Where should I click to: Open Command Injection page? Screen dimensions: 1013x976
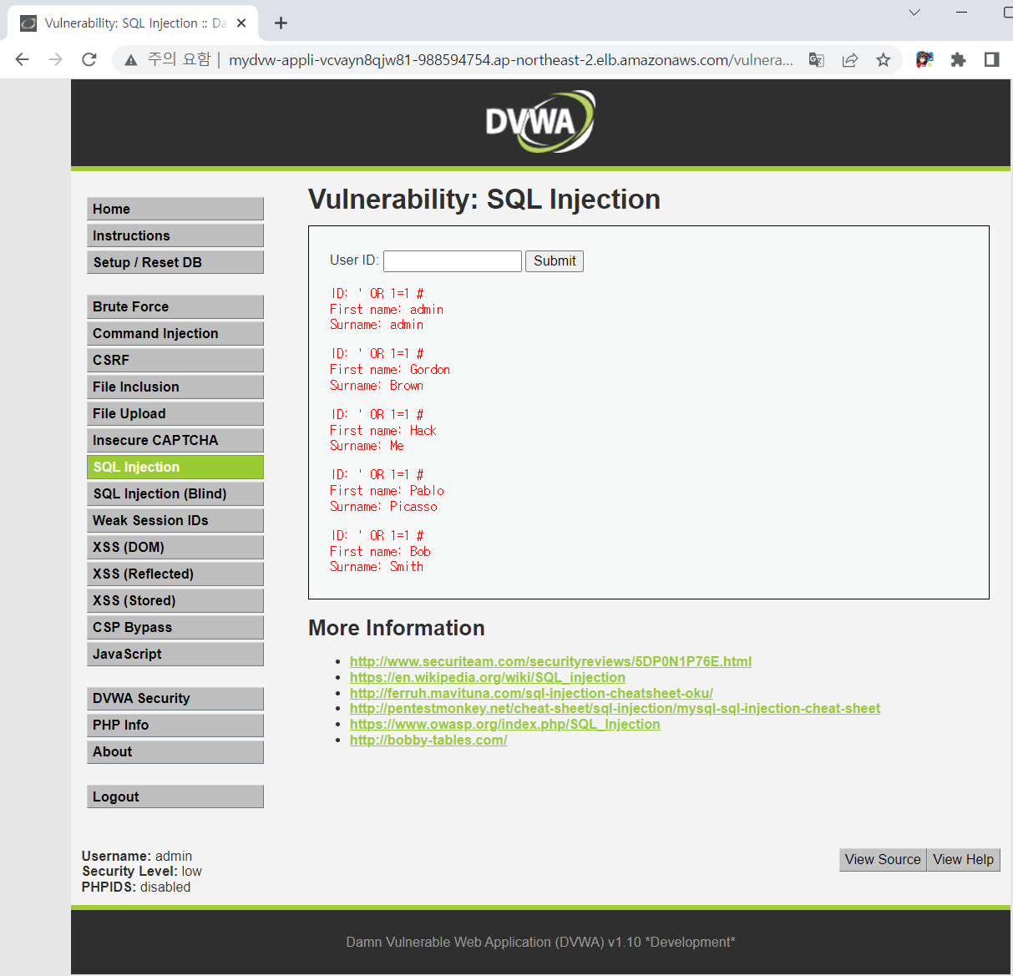tap(175, 333)
